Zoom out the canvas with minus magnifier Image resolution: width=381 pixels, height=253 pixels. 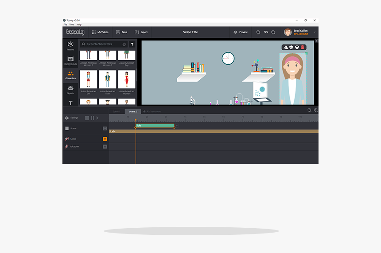tap(258, 32)
